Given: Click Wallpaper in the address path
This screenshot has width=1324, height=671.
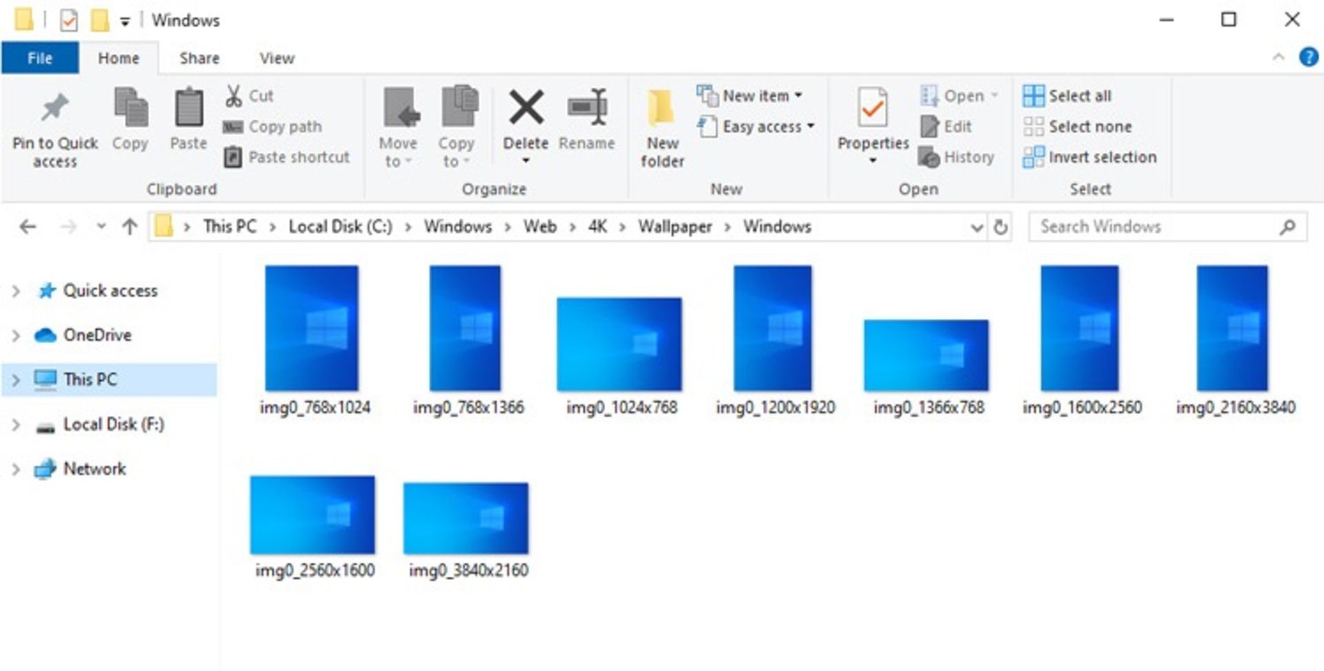Looking at the screenshot, I should point(674,227).
